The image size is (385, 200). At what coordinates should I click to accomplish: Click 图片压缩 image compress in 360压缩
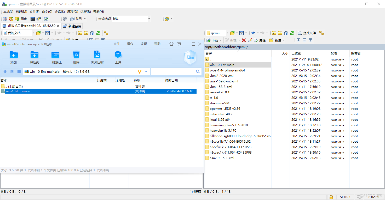click(x=97, y=57)
